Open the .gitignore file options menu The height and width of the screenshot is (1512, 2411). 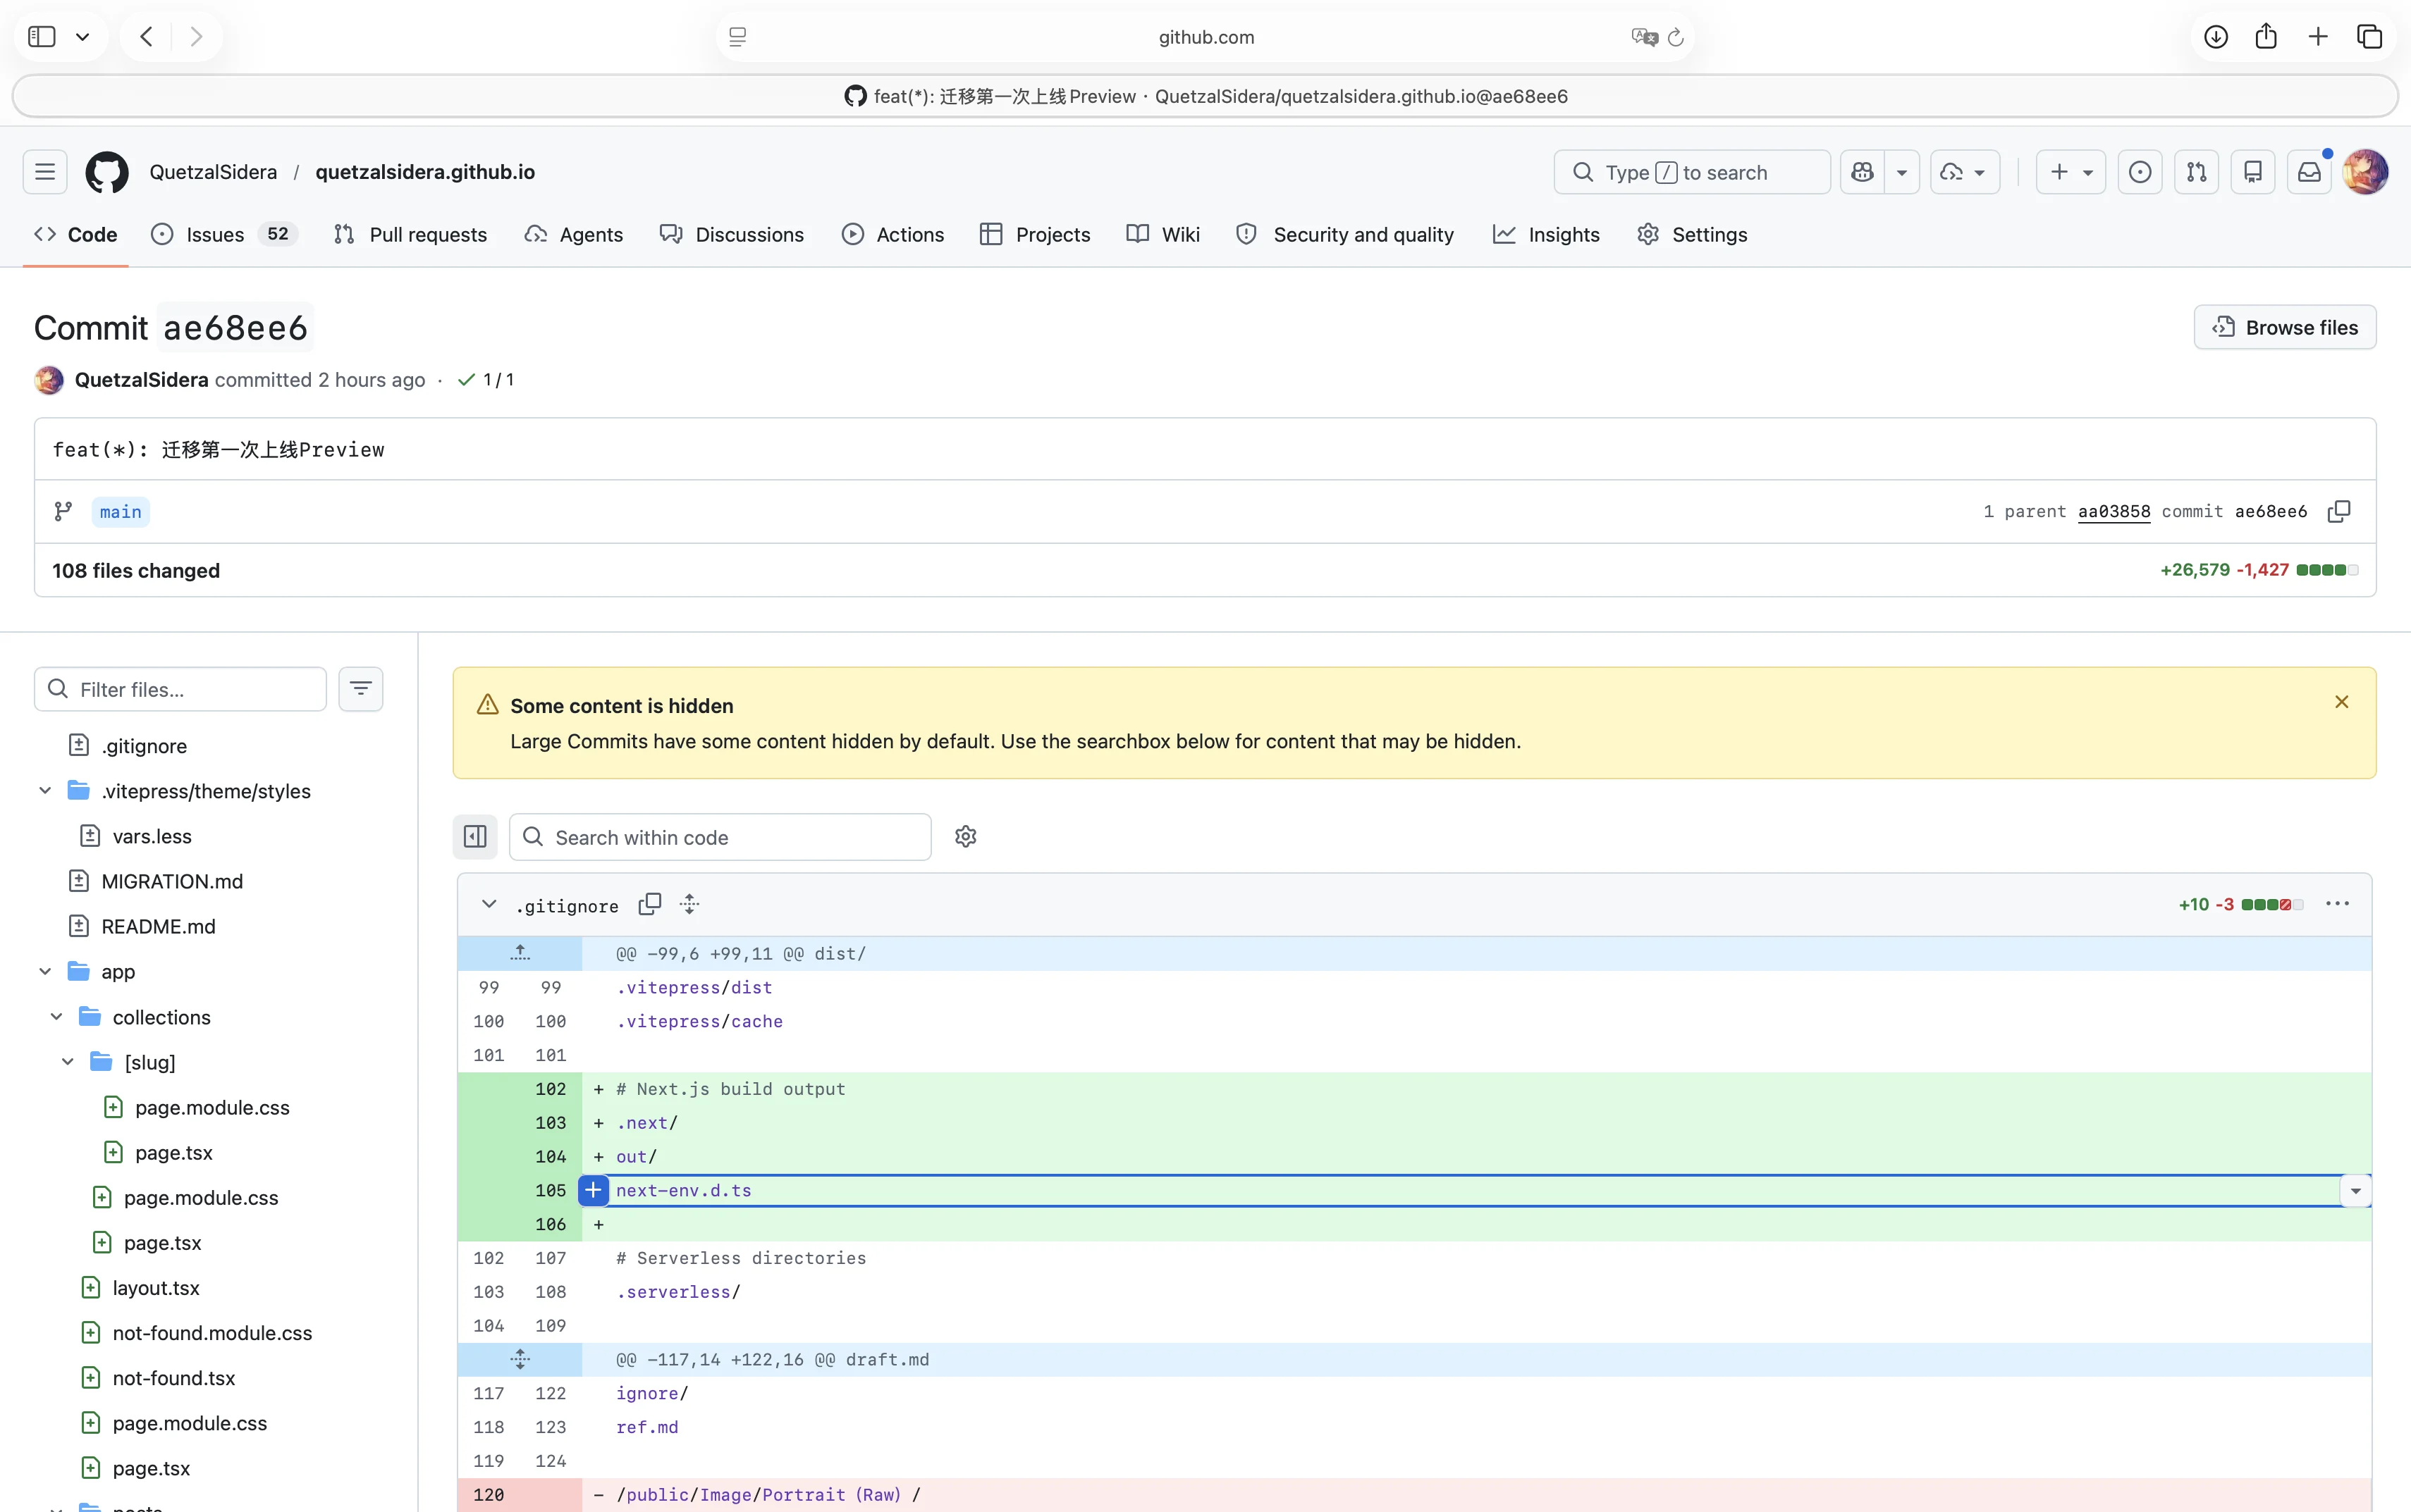[2337, 904]
